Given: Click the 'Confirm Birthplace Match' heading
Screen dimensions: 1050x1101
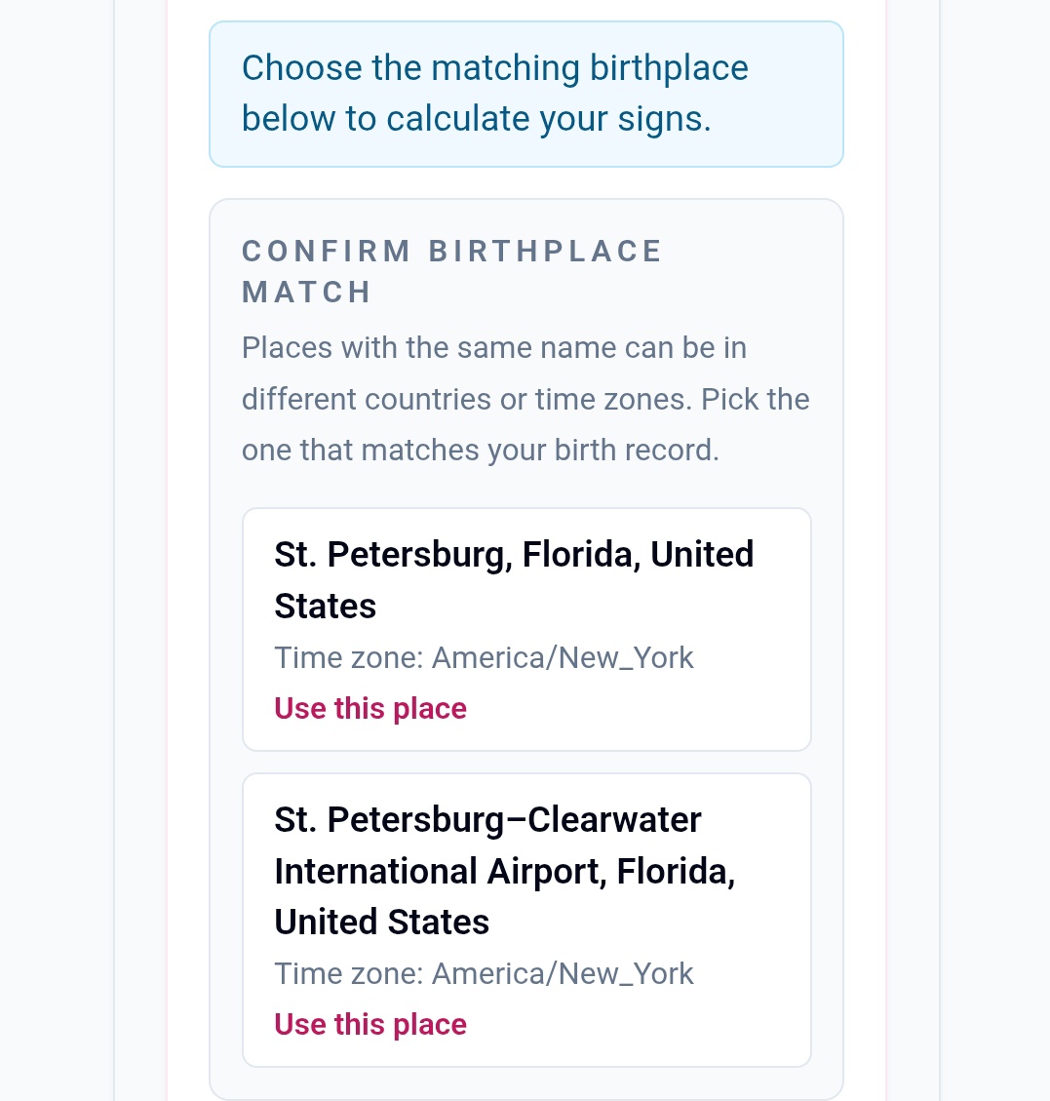Looking at the screenshot, I should click(452, 272).
